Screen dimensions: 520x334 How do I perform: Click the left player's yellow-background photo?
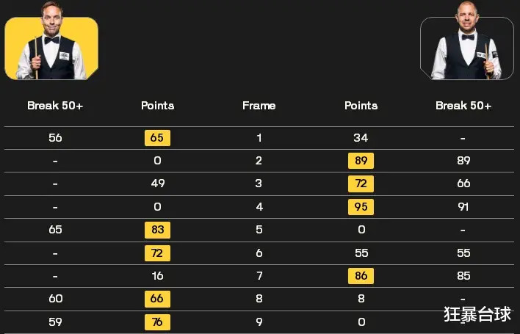[51, 48]
